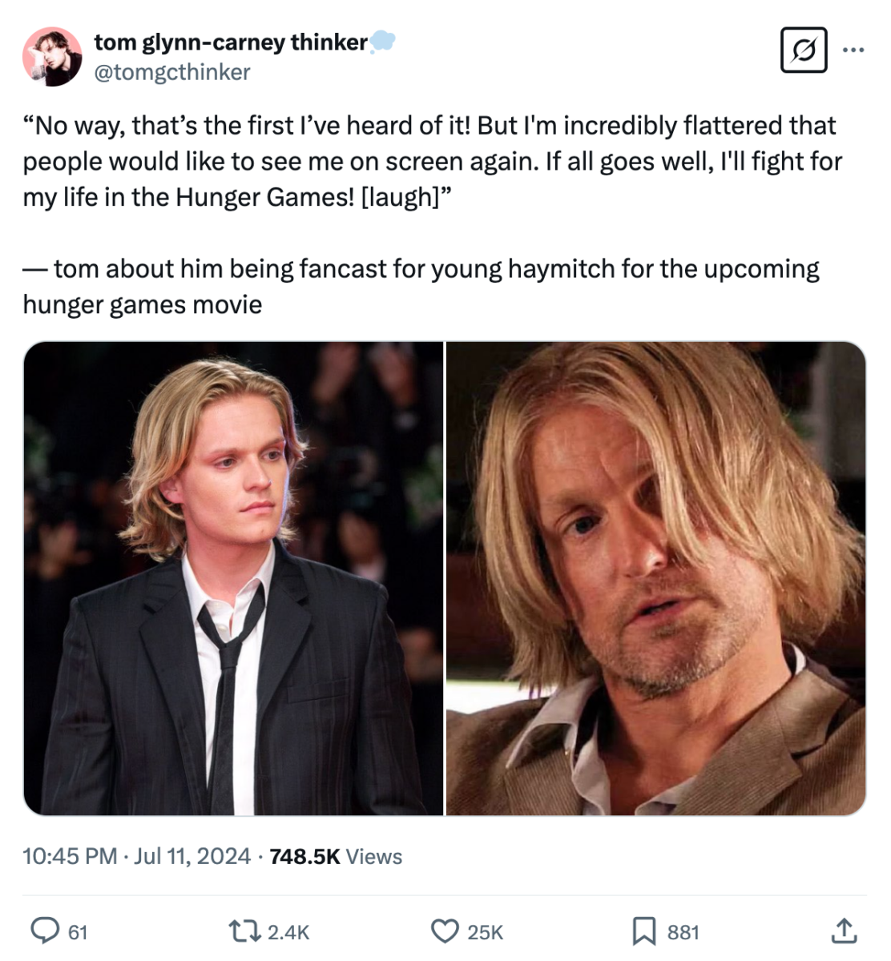Image resolution: width=891 pixels, height=961 pixels.
Task: Click the 25K likes count
Action: (x=485, y=932)
